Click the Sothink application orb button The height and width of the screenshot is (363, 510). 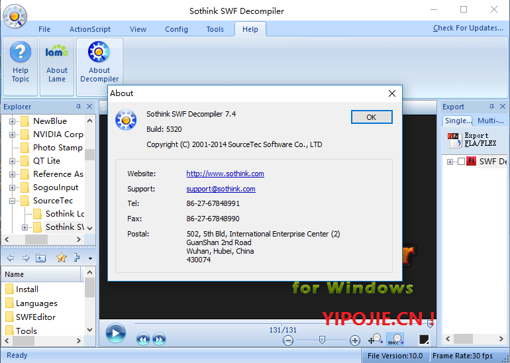(14, 15)
